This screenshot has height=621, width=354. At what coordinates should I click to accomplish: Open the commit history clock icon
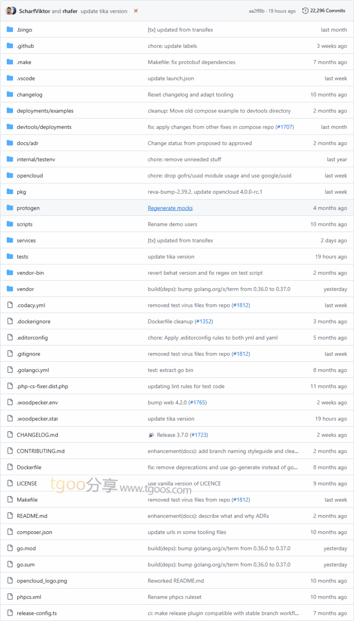pos(305,11)
